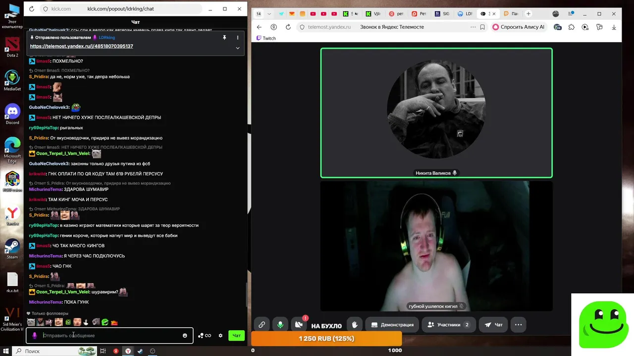This screenshot has width=634, height=356.
Task: Open a new browser tab
Action: (x=528, y=14)
